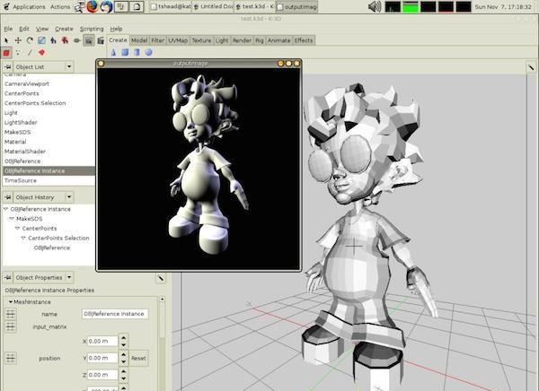539x391 pixels.
Task: Switch to the tshead@kat terminal window
Action: (x=171, y=6)
